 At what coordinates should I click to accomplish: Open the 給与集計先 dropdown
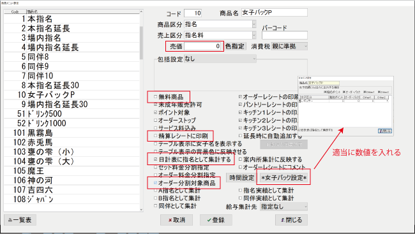click(x=284, y=207)
